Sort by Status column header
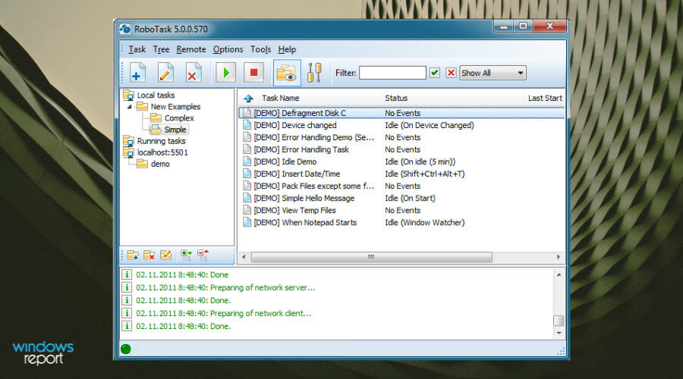This screenshot has width=683, height=379. pos(396,99)
